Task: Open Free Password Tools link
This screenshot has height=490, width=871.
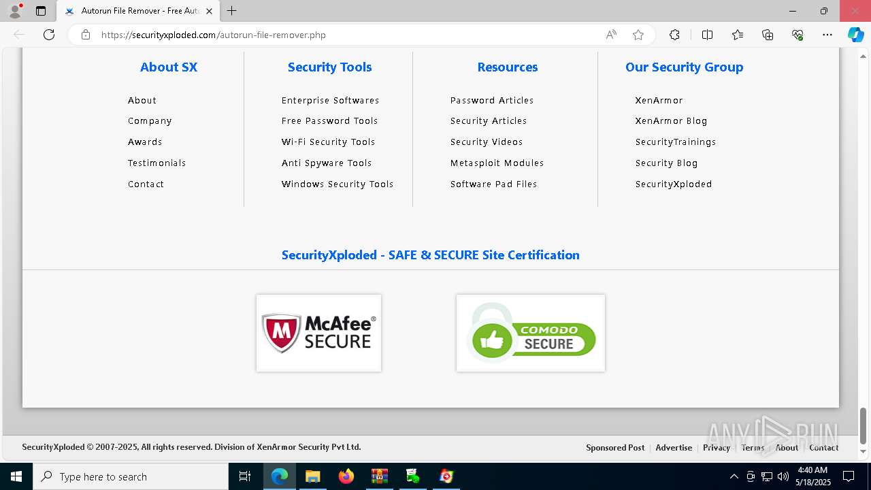Action: pyautogui.click(x=330, y=121)
